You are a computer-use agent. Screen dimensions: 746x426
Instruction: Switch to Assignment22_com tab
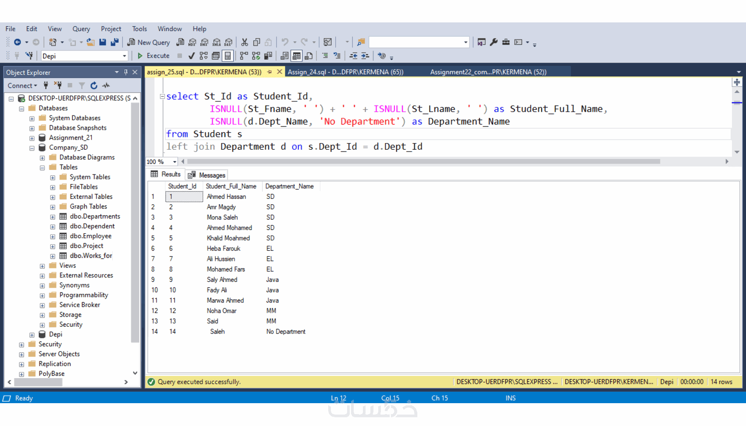(x=488, y=72)
